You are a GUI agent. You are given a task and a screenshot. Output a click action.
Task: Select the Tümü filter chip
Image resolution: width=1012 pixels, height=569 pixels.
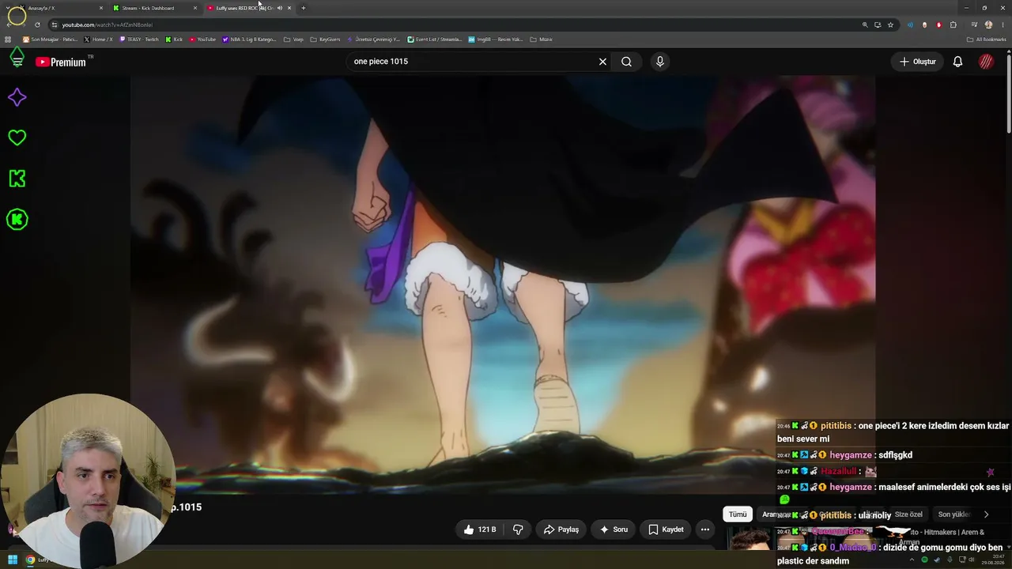point(738,514)
